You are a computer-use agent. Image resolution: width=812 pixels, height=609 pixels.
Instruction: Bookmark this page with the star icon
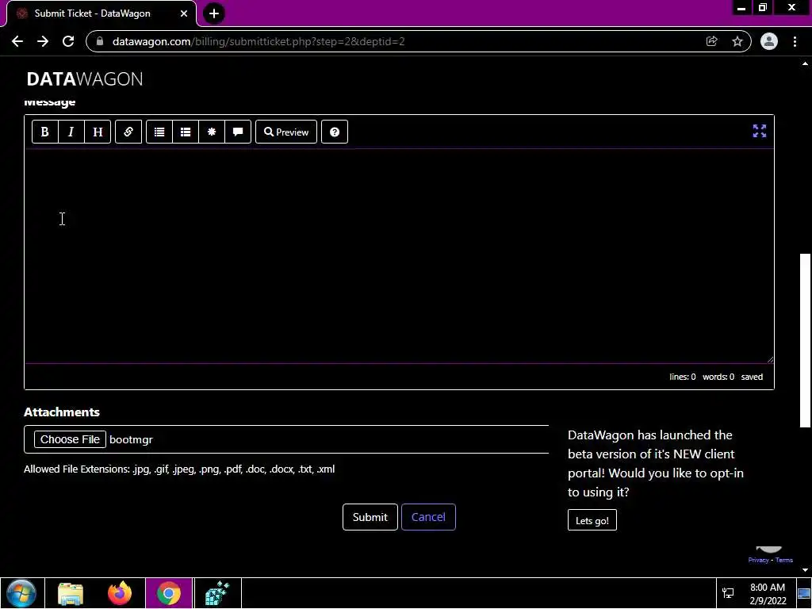pos(737,41)
